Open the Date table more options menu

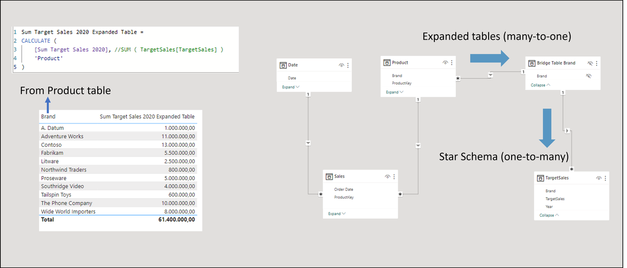[348, 65]
